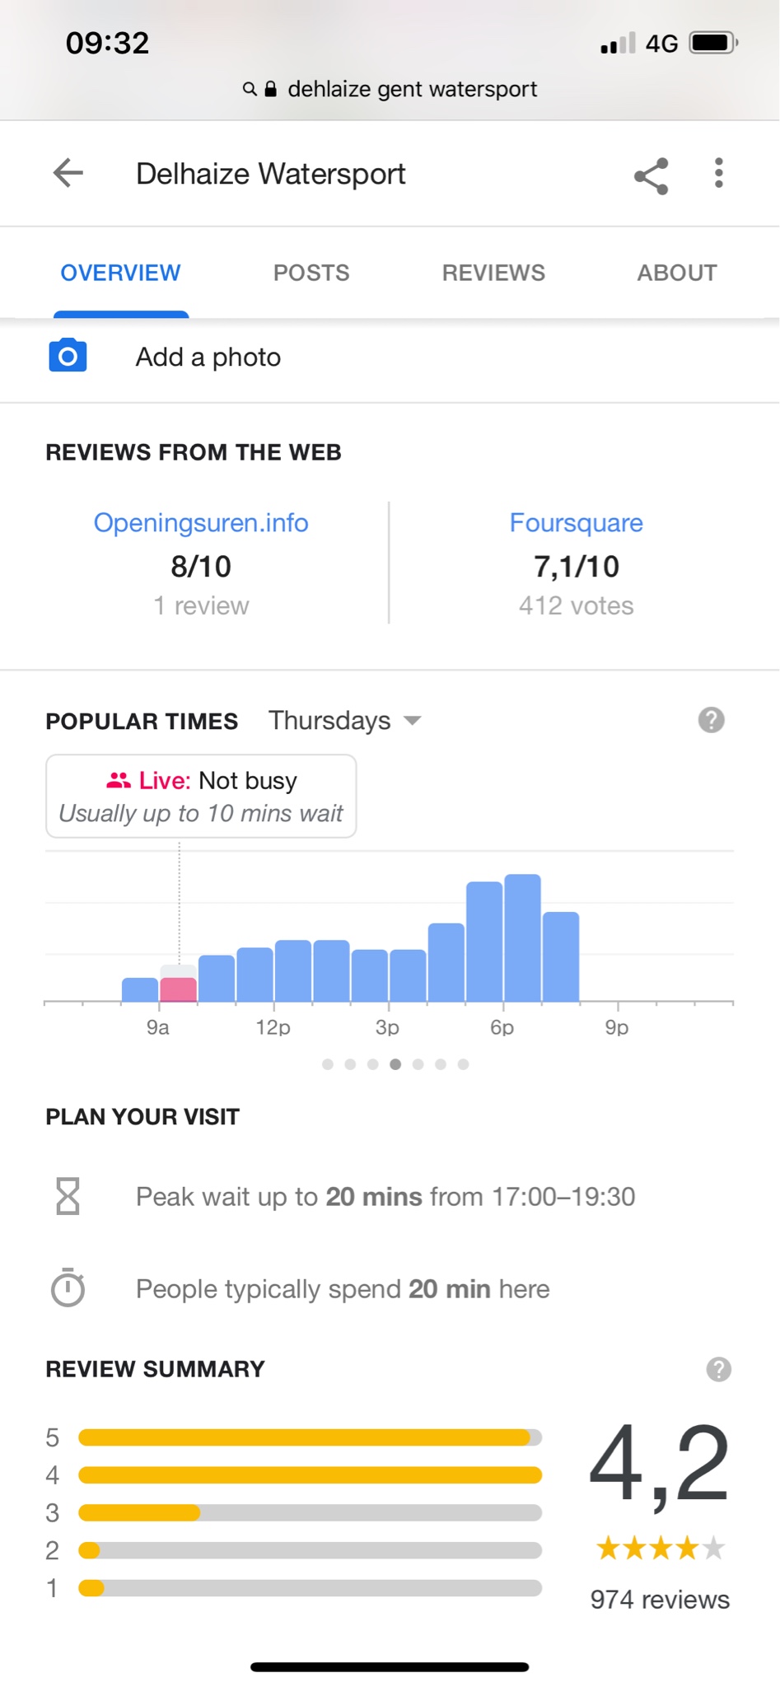Tap the address bar search text

tap(412, 89)
